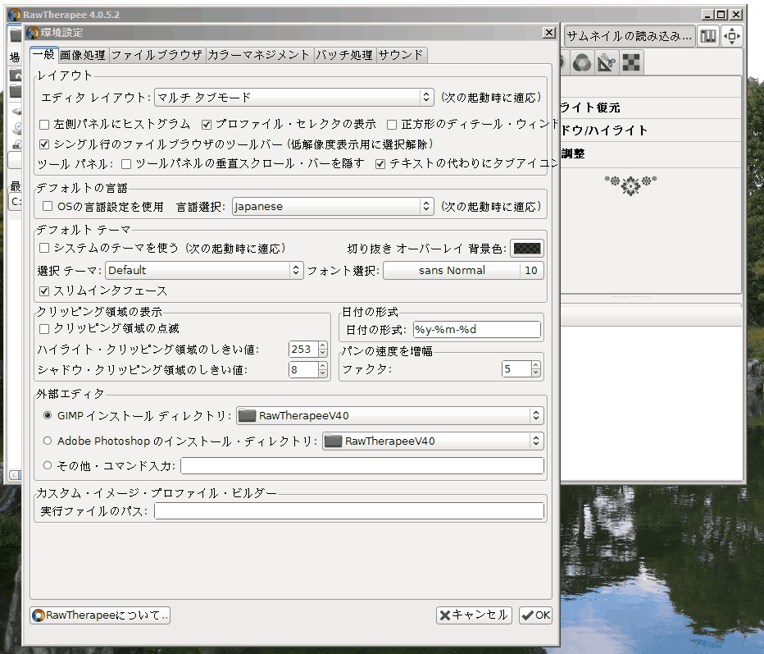Click the home folder icon in the left panel
This screenshot has width=764, height=654.
point(16,75)
